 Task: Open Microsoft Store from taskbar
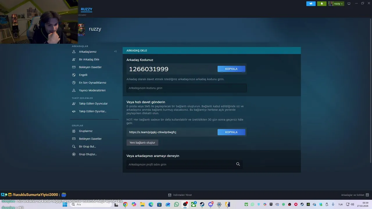point(159,205)
